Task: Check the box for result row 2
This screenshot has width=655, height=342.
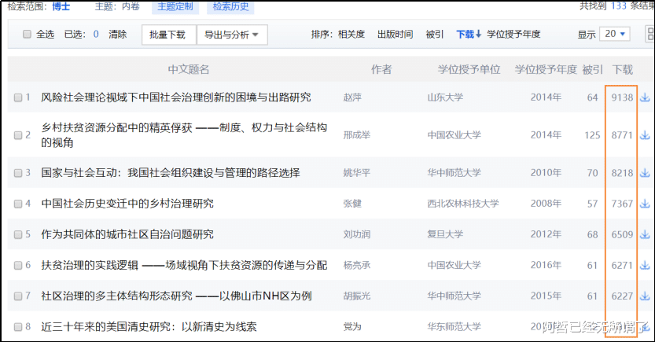Action: point(18,135)
